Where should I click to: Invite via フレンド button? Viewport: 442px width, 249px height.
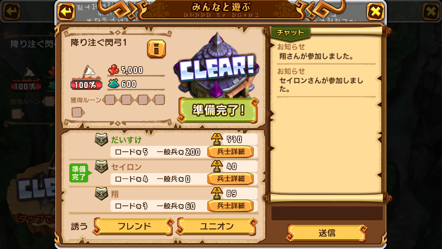click(133, 226)
